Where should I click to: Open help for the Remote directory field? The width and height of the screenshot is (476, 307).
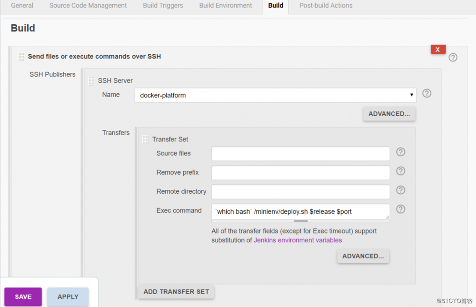click(x=400, y=190)
